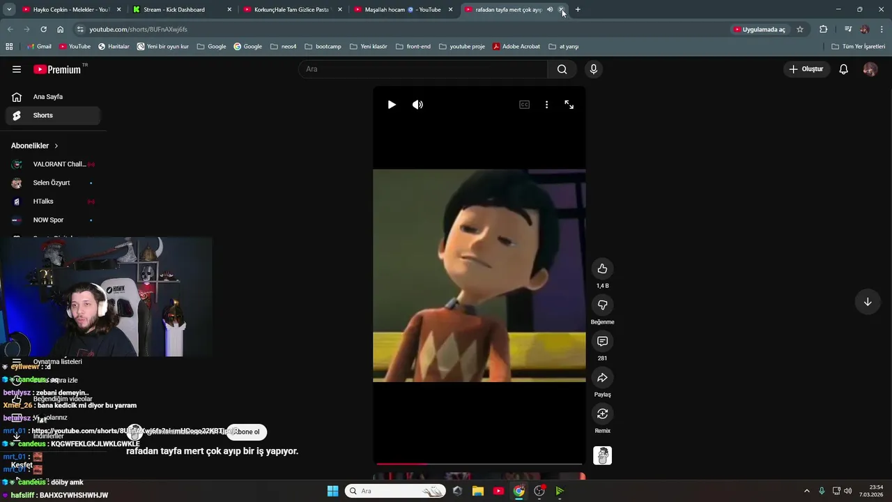Image resolution: width=892 pixels, height=502 pixels.
Task: Like the Short with 1,4 B likes
Action: pyautogui.click(x=602, y=268)
